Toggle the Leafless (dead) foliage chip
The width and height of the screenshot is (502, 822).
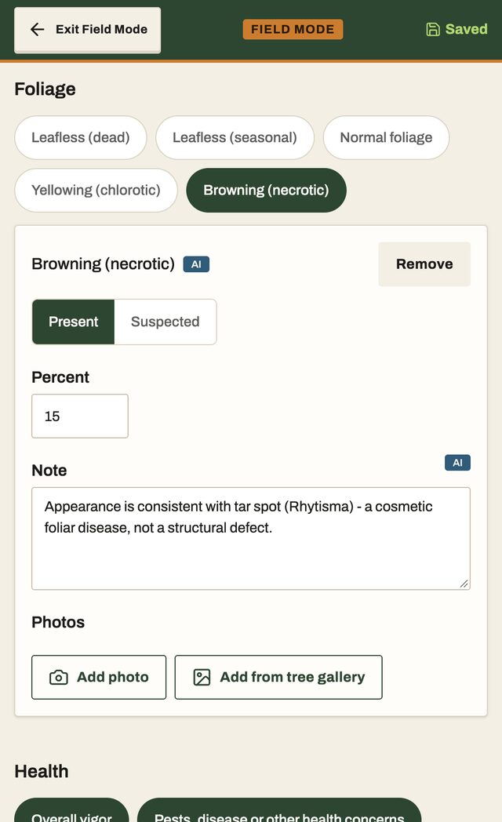click(x=81, y=137)
